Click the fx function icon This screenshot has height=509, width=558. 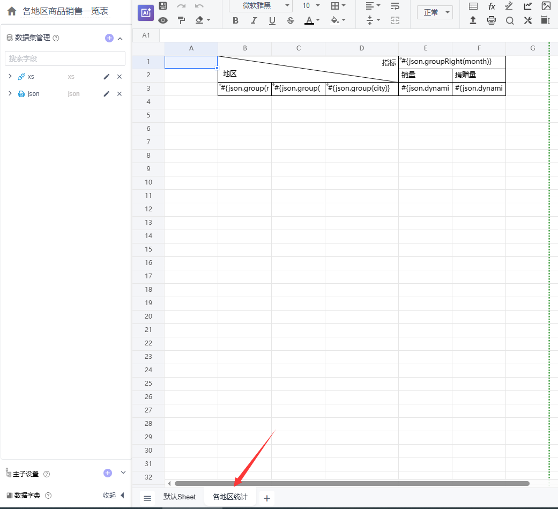point(491,6)
